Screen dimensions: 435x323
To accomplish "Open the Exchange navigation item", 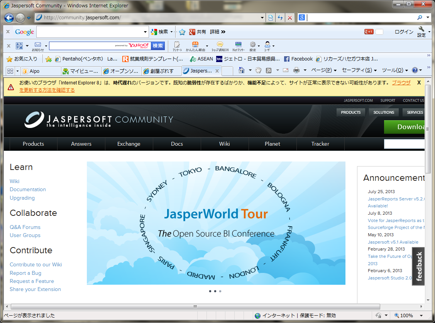I will click(129, 144).
